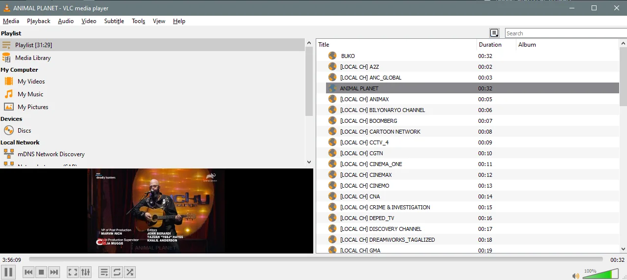This screenshot has height=280, width=627.
Task: Toggle random shuffle playback
Action: point(130,272)
